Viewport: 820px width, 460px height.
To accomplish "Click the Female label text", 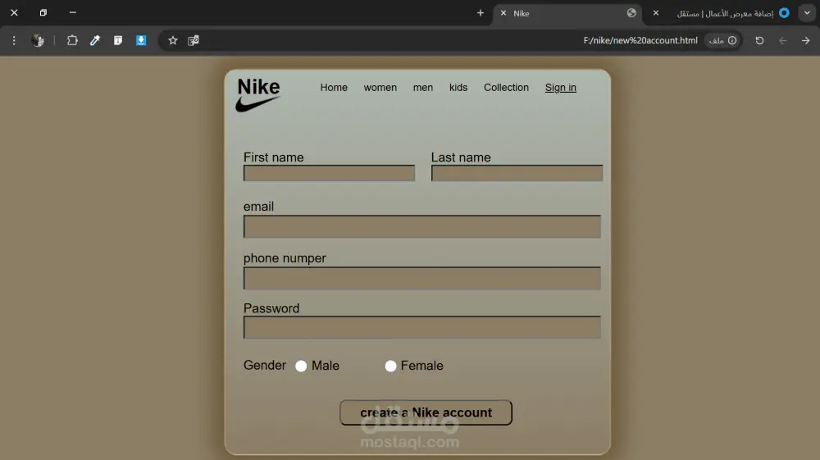I will (422, 366).
